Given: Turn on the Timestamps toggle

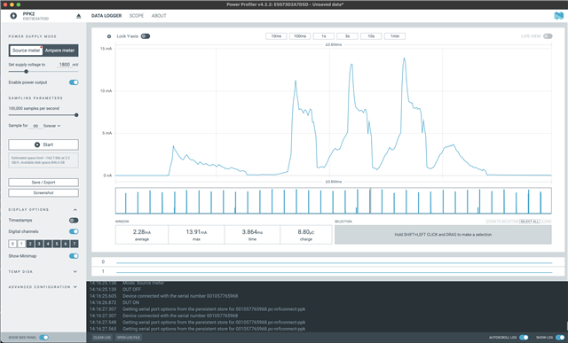Looking at the screenshot, I should (74, 221).
